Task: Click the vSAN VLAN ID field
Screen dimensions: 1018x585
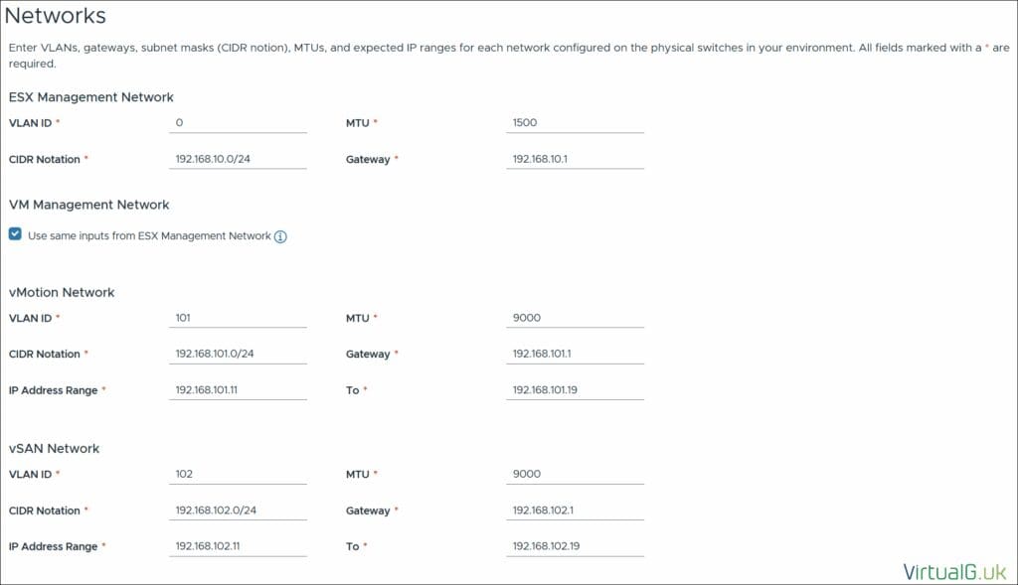Action: click(x=238, y=474)
